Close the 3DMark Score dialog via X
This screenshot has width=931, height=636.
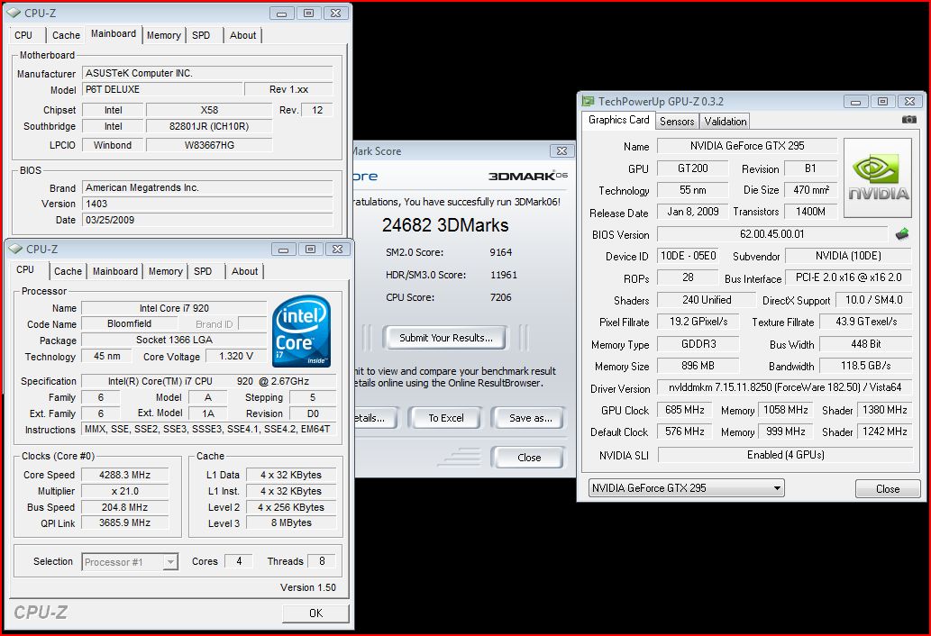pyautogui.click(x=561, y=150)
